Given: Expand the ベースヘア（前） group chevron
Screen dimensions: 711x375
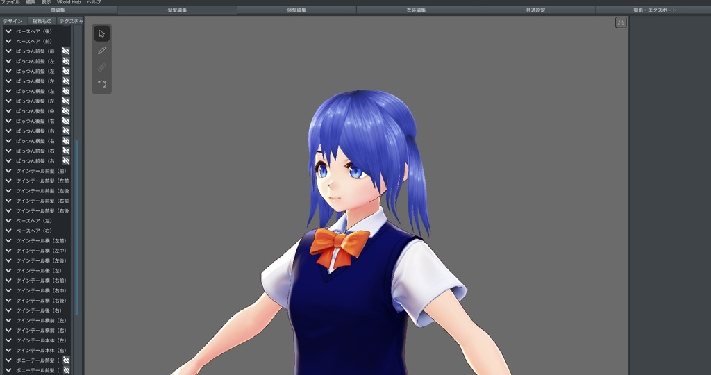Looking at the screenshot, I should tap(8, 41).
